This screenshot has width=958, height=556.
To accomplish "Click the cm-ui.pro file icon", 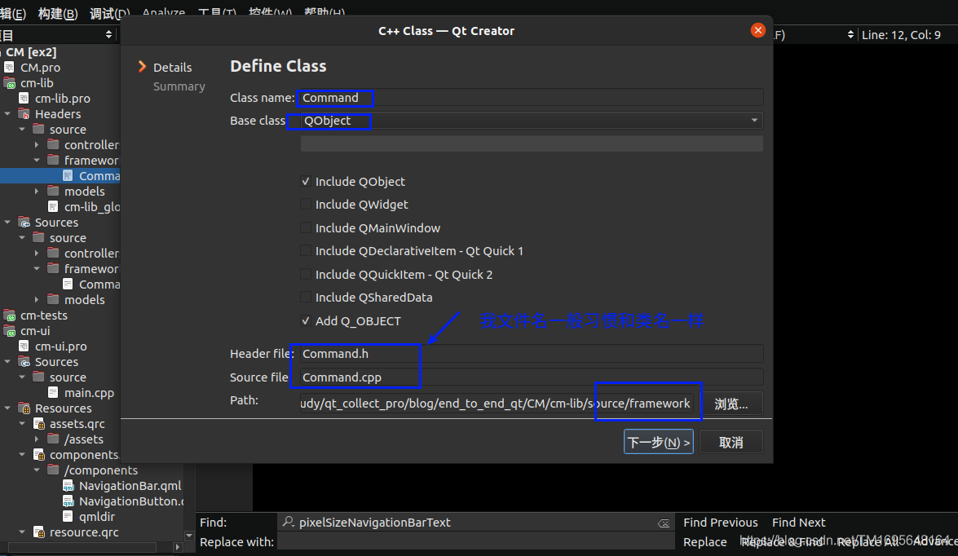I will 24,346.
